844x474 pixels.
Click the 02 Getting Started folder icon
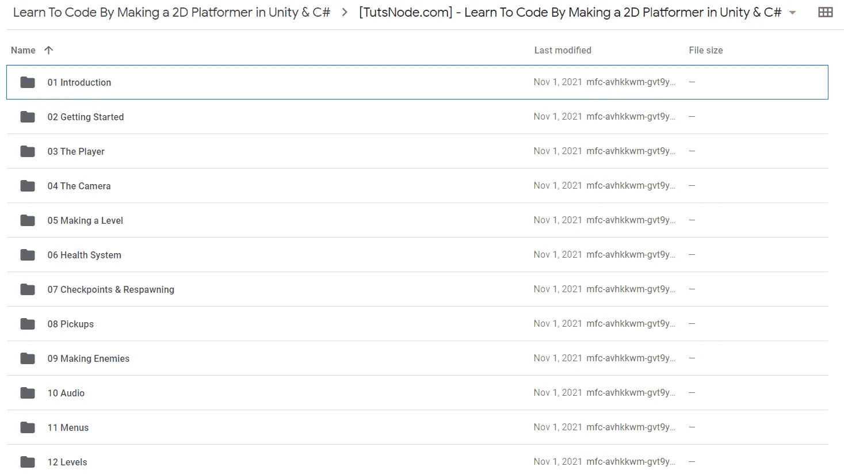[28, 117]
